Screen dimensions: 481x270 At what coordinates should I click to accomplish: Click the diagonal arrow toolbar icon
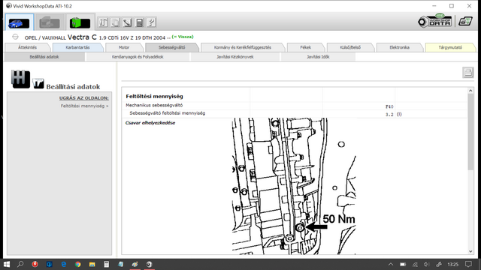pos(127,22)
